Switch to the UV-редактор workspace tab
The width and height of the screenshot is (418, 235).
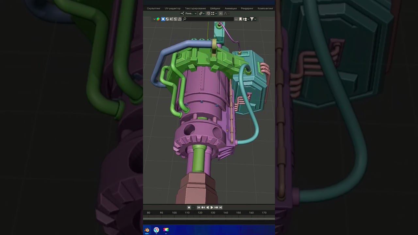tap(172, 8)
